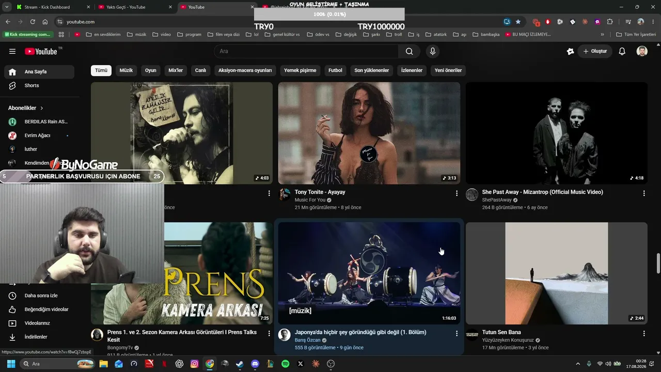The width and height of the screenshot is (661, 372).
Task: Select the Müzik filter chip
Action: pos(126,70)
